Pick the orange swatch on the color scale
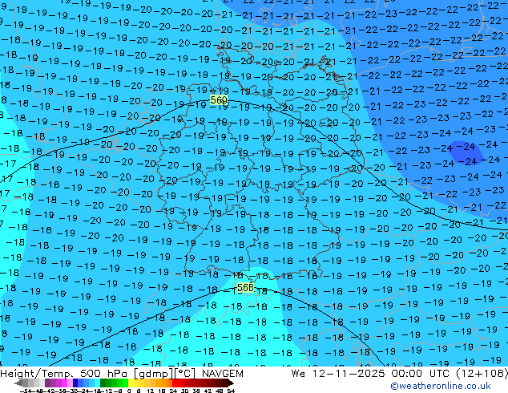Image resolution: width=508 pixels, height=393 pixels. click(163, 383)
